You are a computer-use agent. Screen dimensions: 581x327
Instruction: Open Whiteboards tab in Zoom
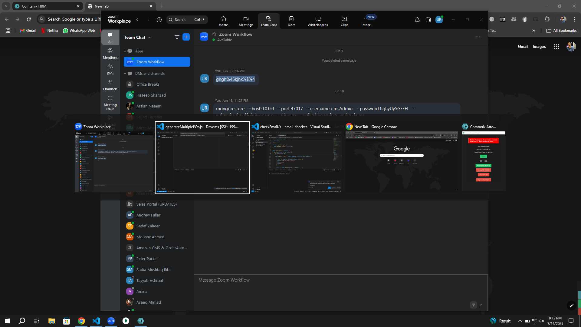coord(318,21)
